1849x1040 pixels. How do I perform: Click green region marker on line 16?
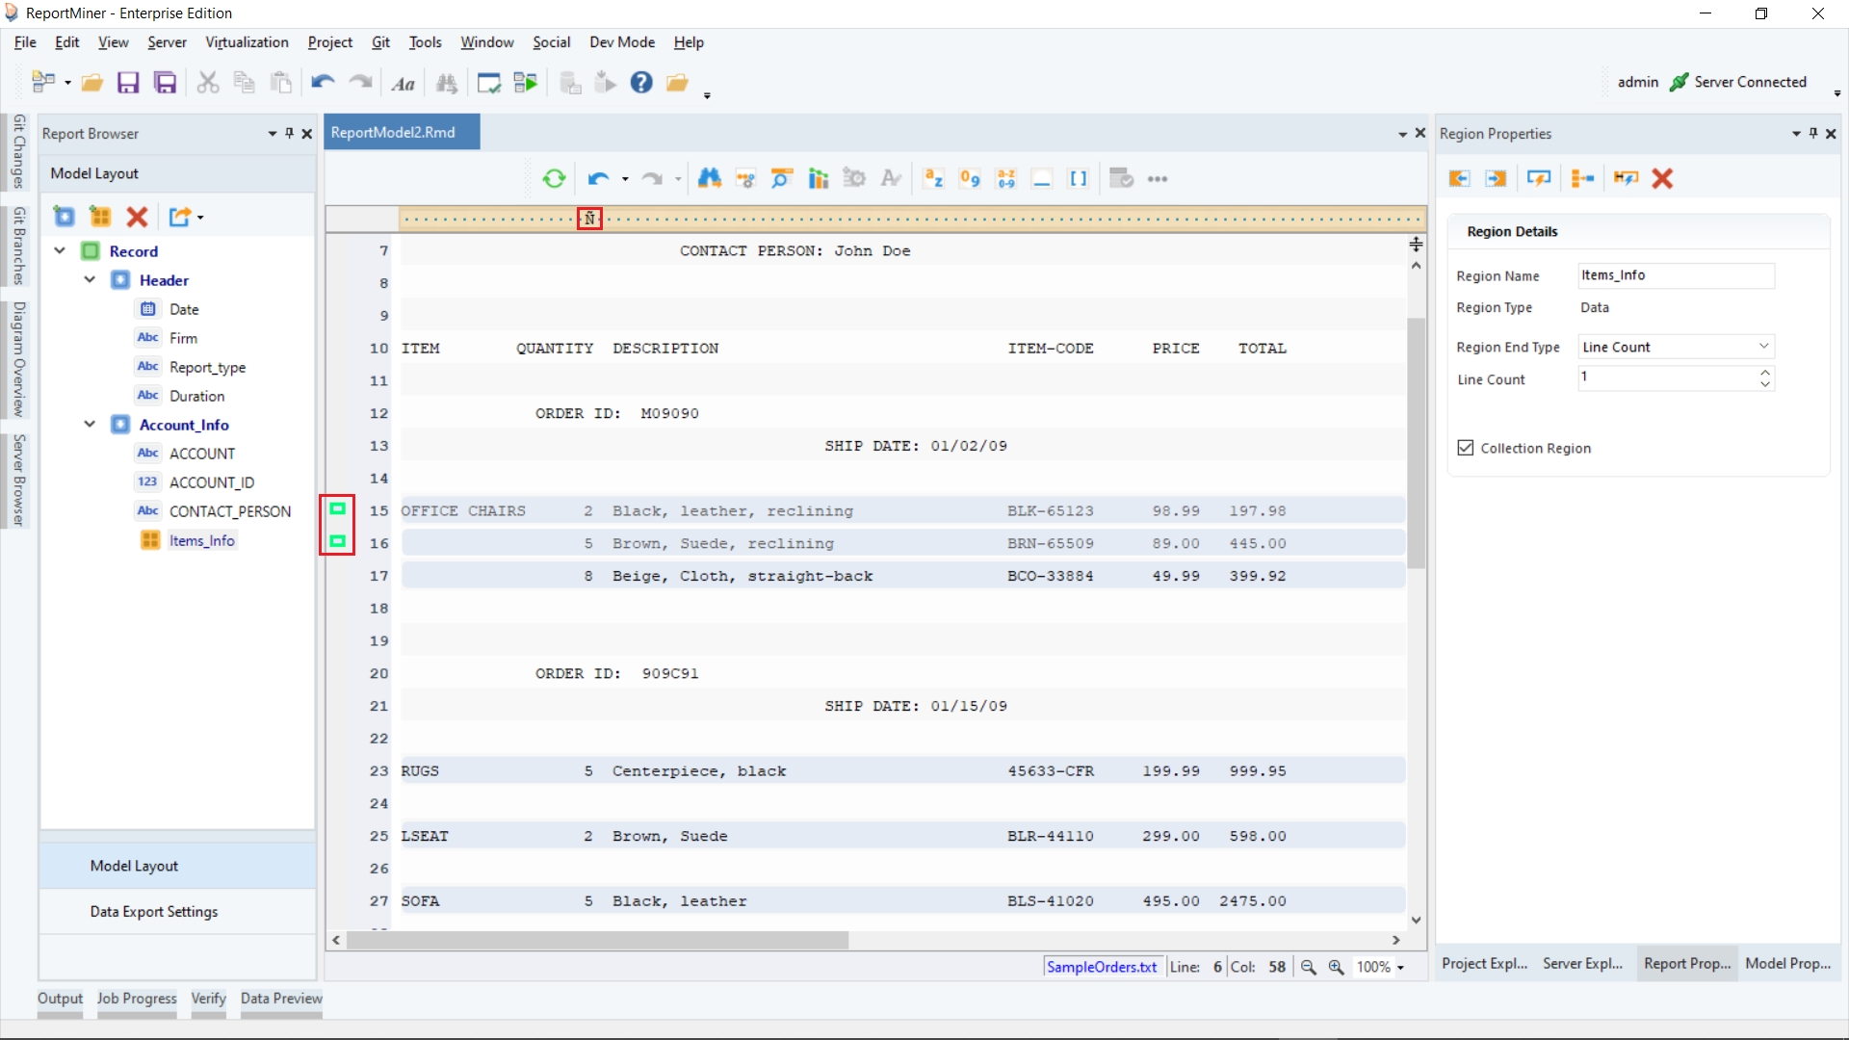(338, 541)
